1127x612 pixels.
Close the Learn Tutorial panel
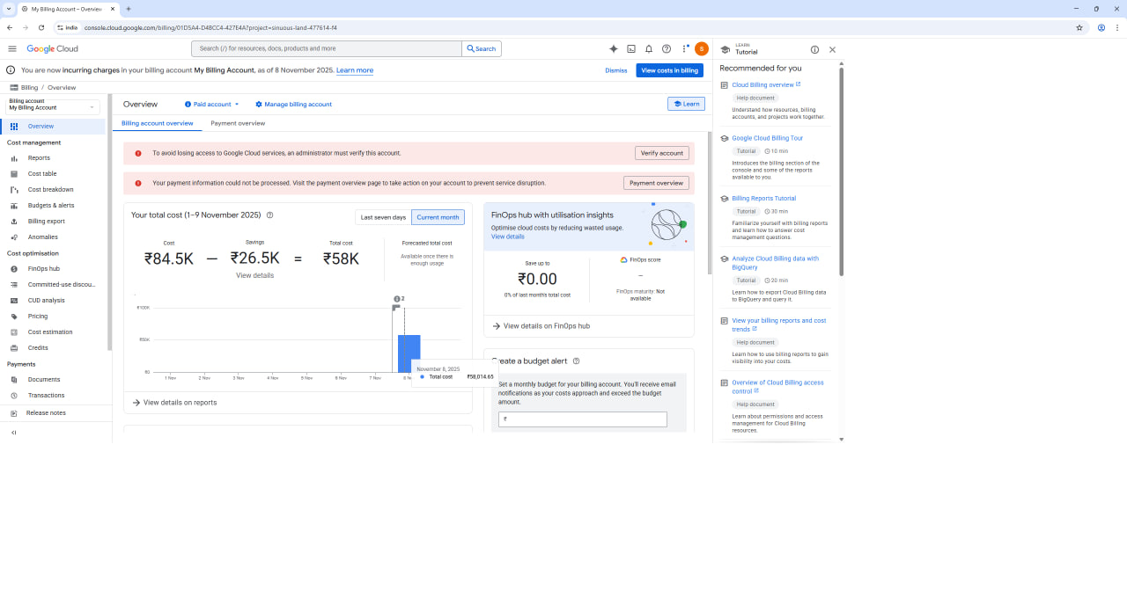(x=832, y=50)
